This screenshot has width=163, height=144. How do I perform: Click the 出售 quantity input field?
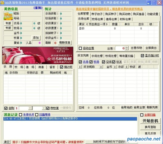coord(120,48)
